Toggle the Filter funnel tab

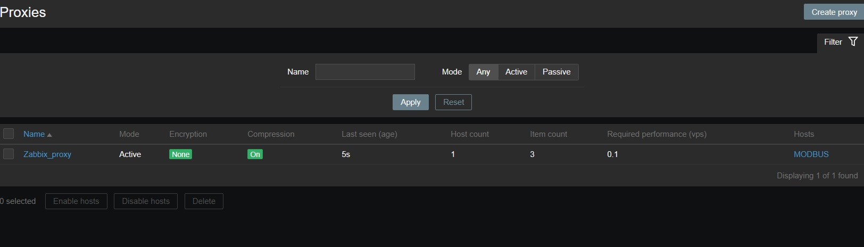click(840, 42)
